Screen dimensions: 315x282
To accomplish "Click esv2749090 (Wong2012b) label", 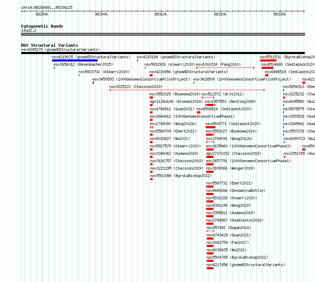I will coord(173,124).
